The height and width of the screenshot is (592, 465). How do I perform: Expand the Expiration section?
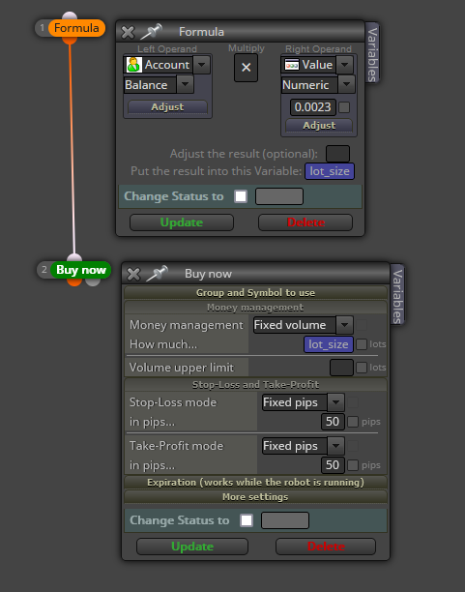255,482
